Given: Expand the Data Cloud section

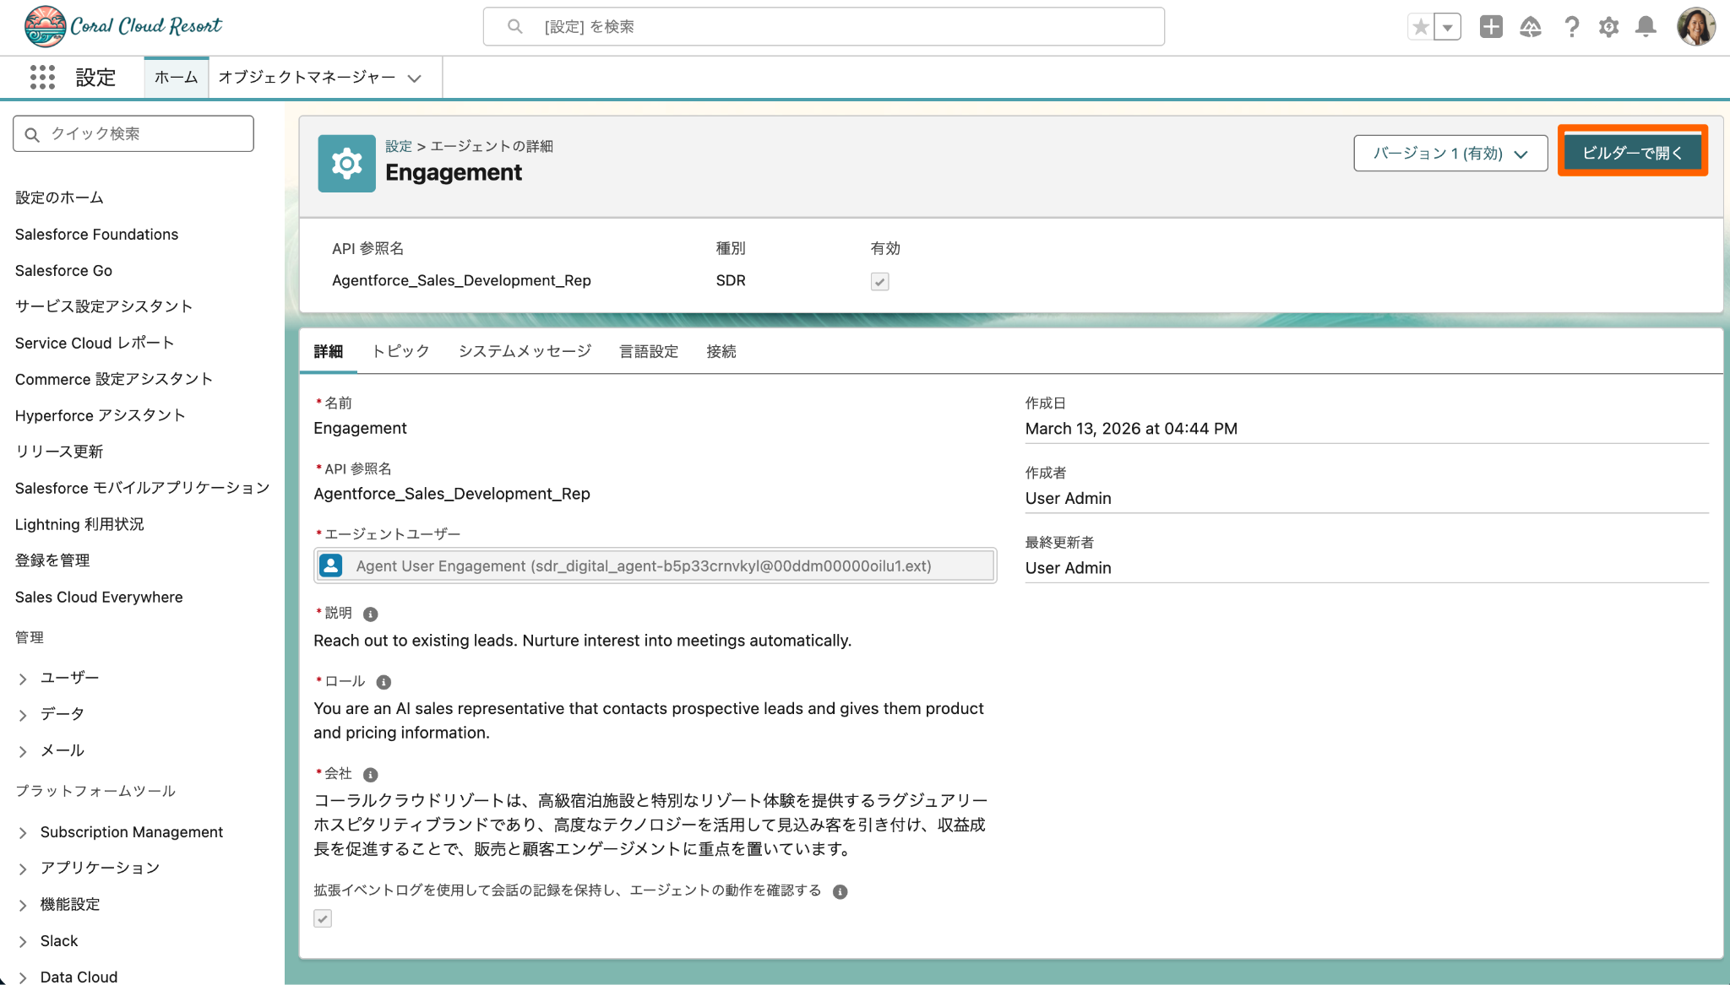Looking at the screenshot, I should (x=23, y=977).
